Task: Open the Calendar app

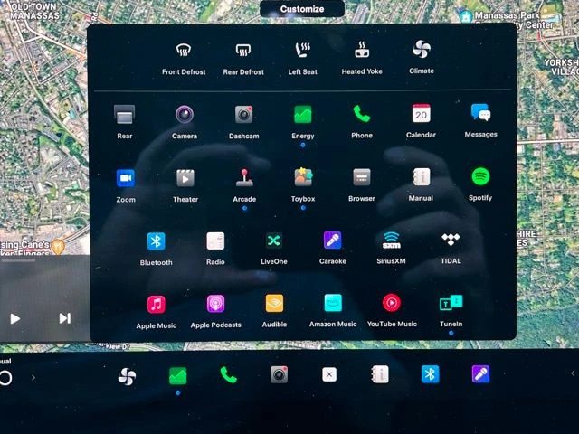Action: (x=421, y=120)
